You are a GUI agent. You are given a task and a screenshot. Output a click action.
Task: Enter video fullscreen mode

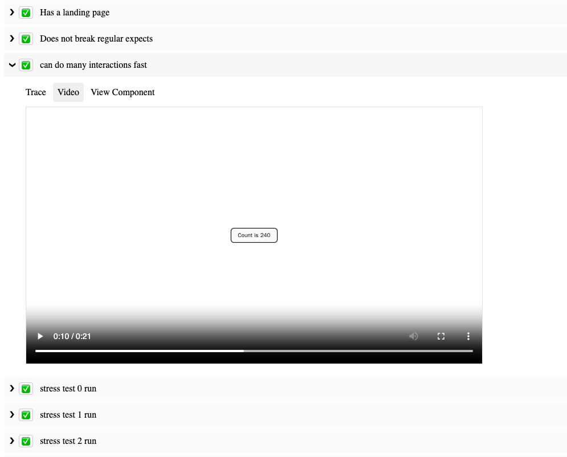[x=441, y=336]
